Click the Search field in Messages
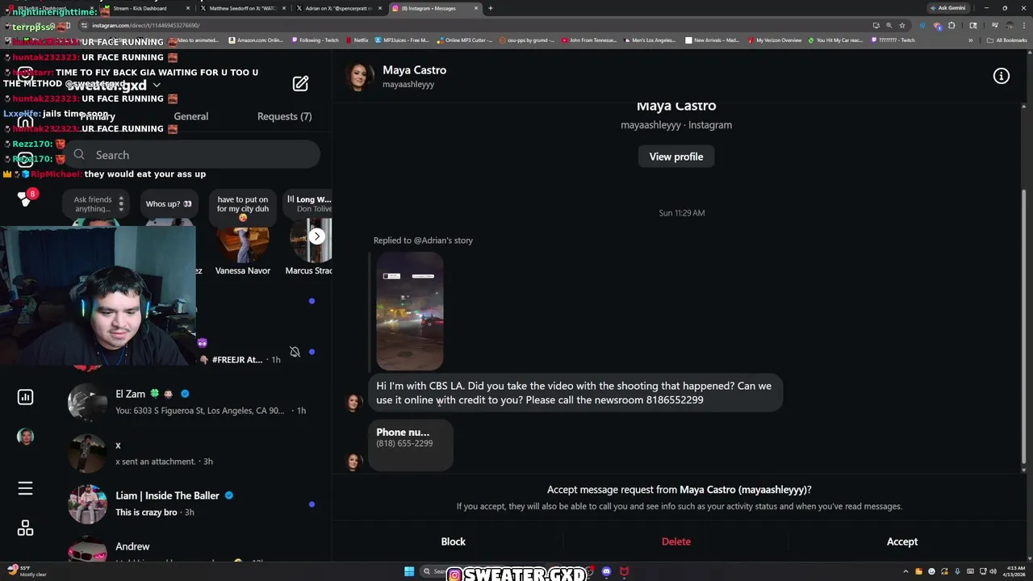 [193, 155]
